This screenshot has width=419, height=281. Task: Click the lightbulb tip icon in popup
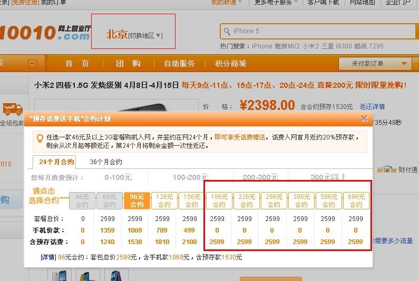click(40, 138)
